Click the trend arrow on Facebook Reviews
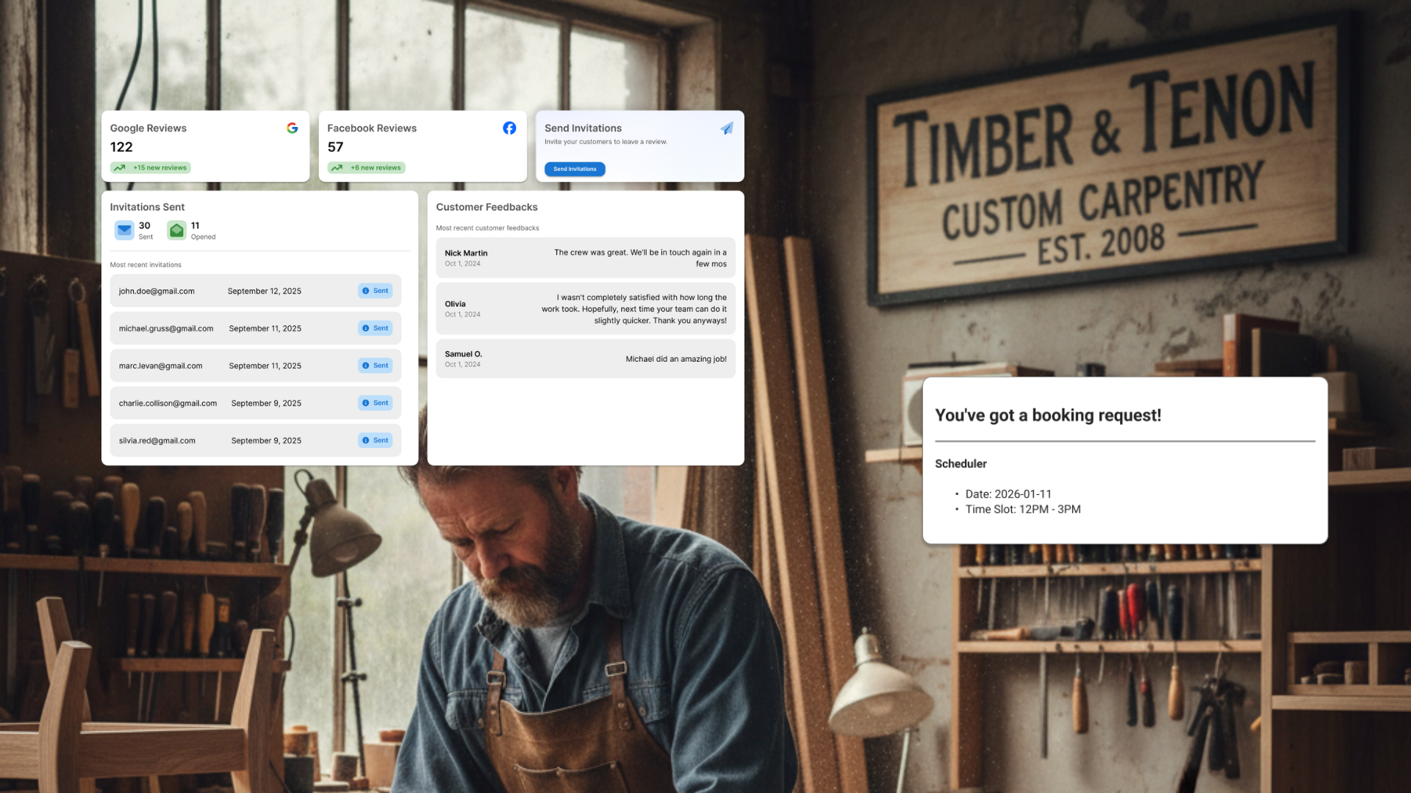 (337, 168)
